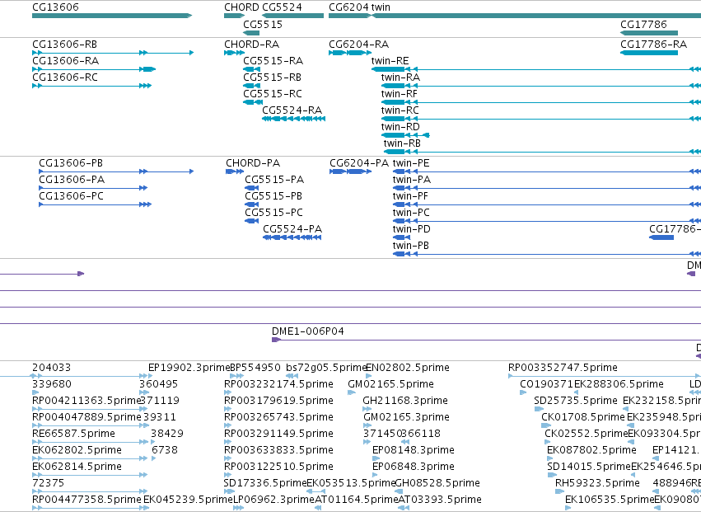Select EST EN02802.5prime
The width and height of the screenshot is (701, 512).
coord(408,368)
